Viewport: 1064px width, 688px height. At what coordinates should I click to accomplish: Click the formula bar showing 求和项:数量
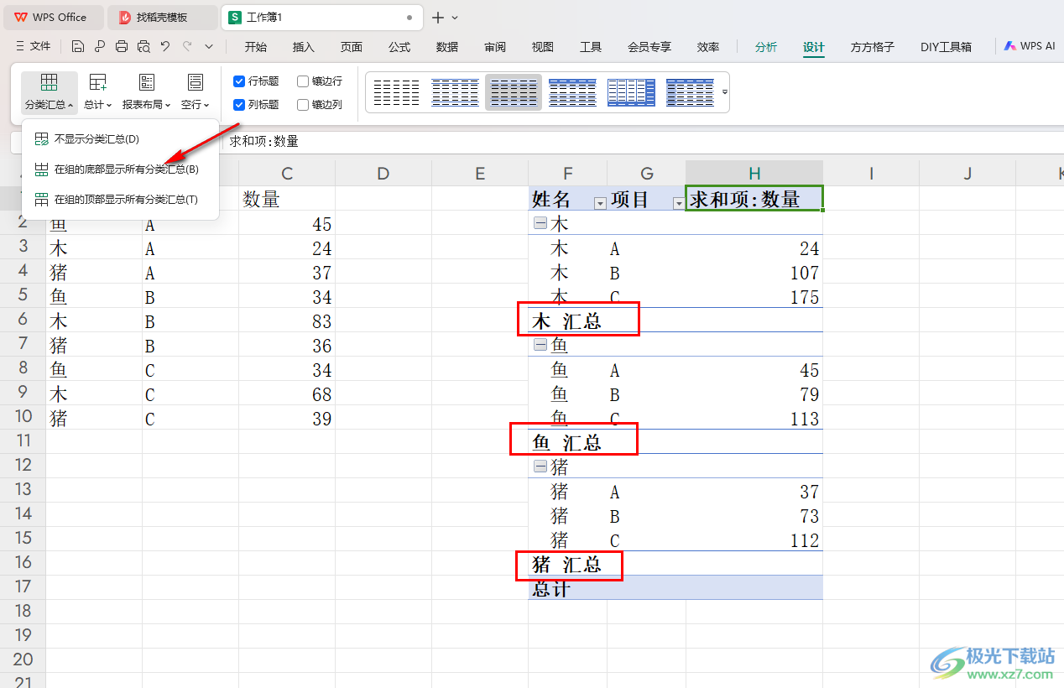point(643,142)
